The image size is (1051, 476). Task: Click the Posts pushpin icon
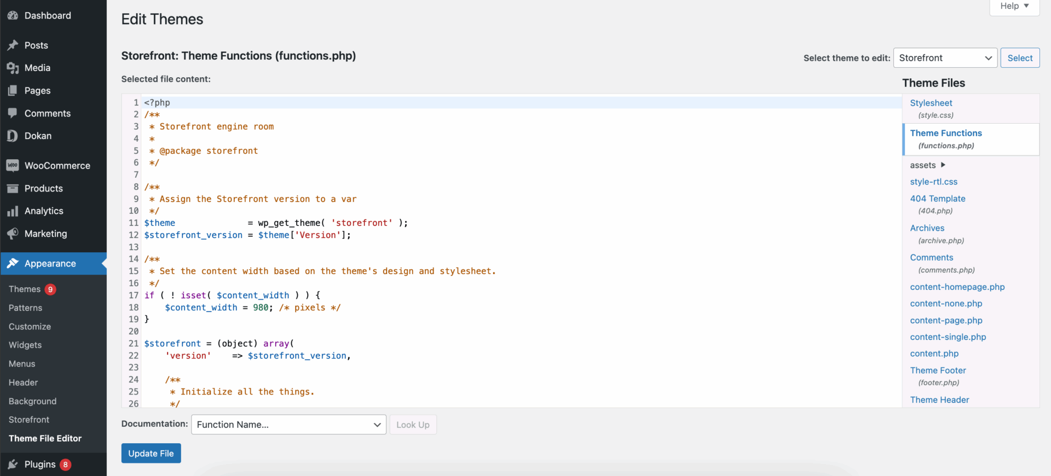click(13, 45)
